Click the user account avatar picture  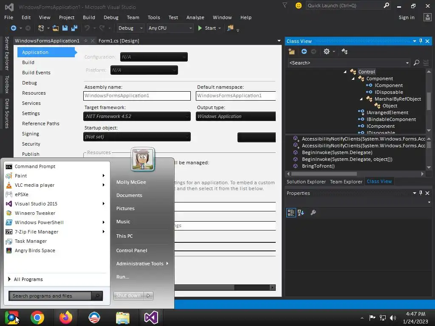[143, 160]
